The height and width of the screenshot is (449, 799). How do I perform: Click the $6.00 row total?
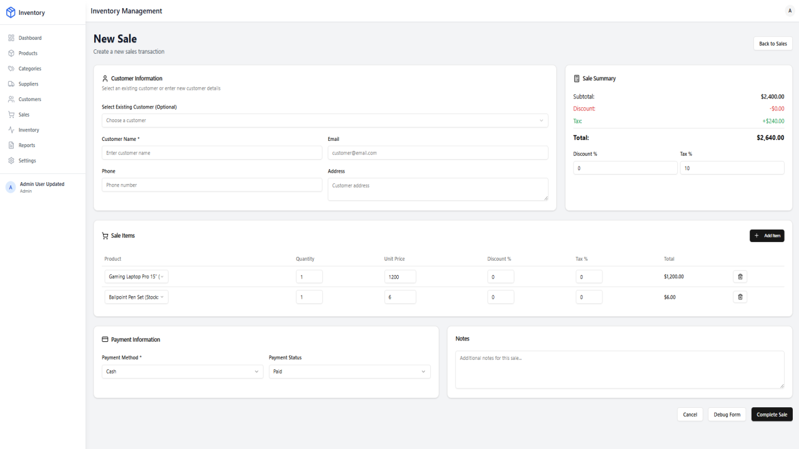[670, 297]
